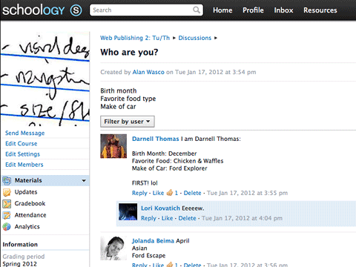Like Lori Kovatich comment
The height and width of the screenshot is (267, 356).
coord(167,218)
